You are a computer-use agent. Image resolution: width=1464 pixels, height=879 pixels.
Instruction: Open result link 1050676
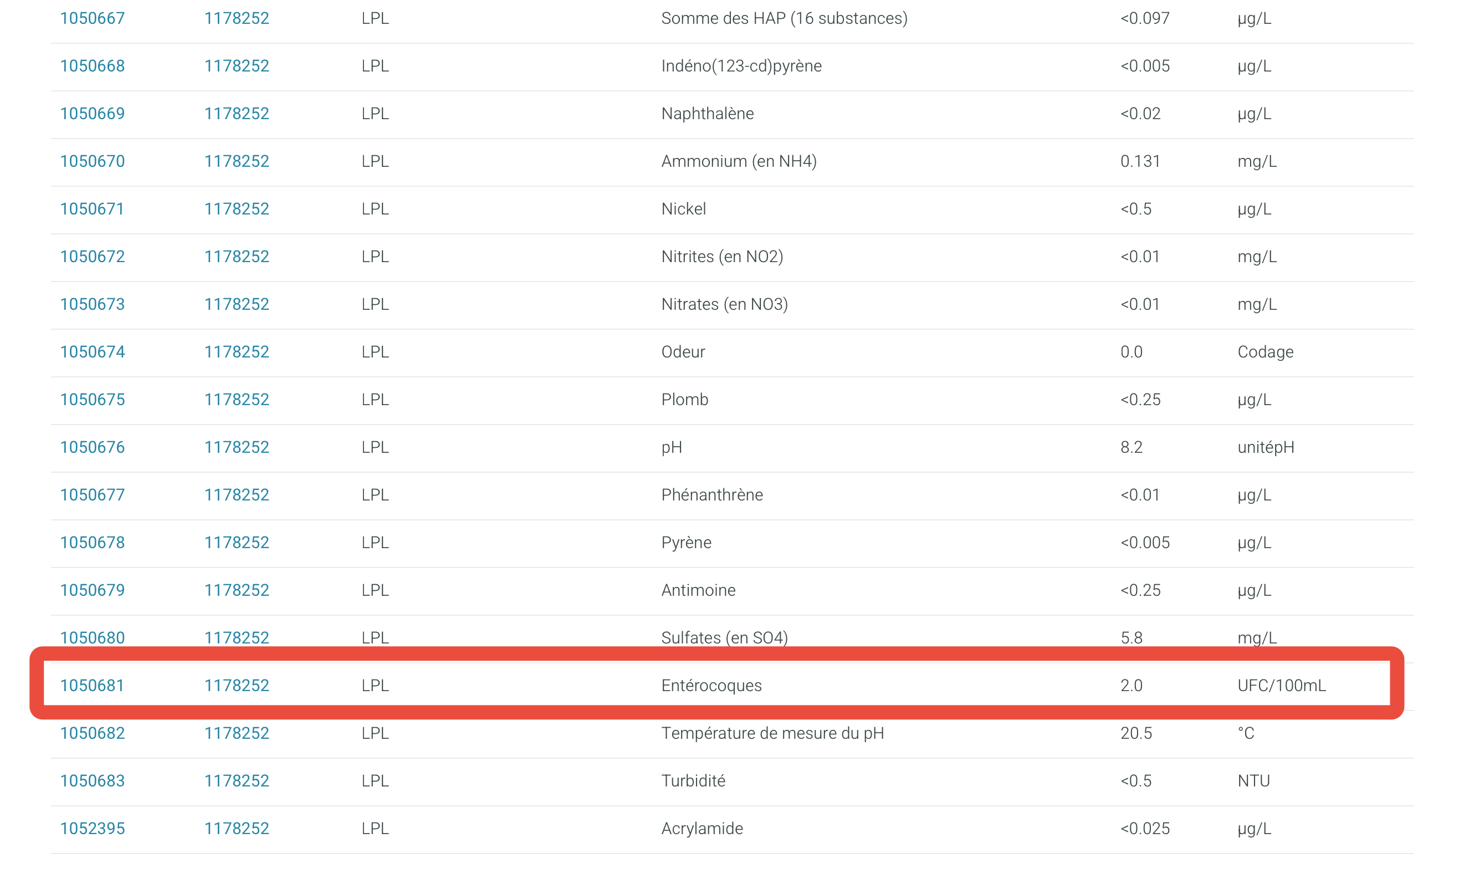point(93,447)
